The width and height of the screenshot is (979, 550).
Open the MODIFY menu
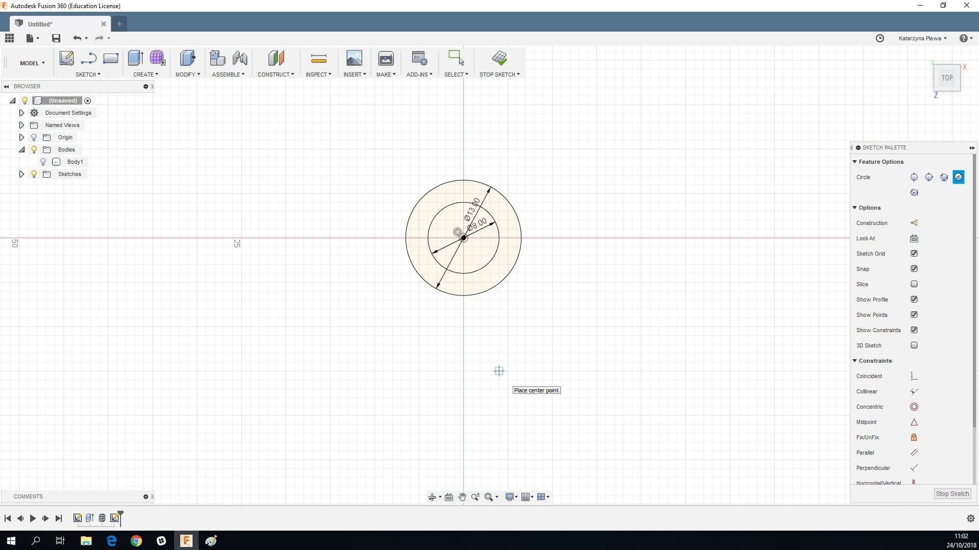tap(187, 74)
